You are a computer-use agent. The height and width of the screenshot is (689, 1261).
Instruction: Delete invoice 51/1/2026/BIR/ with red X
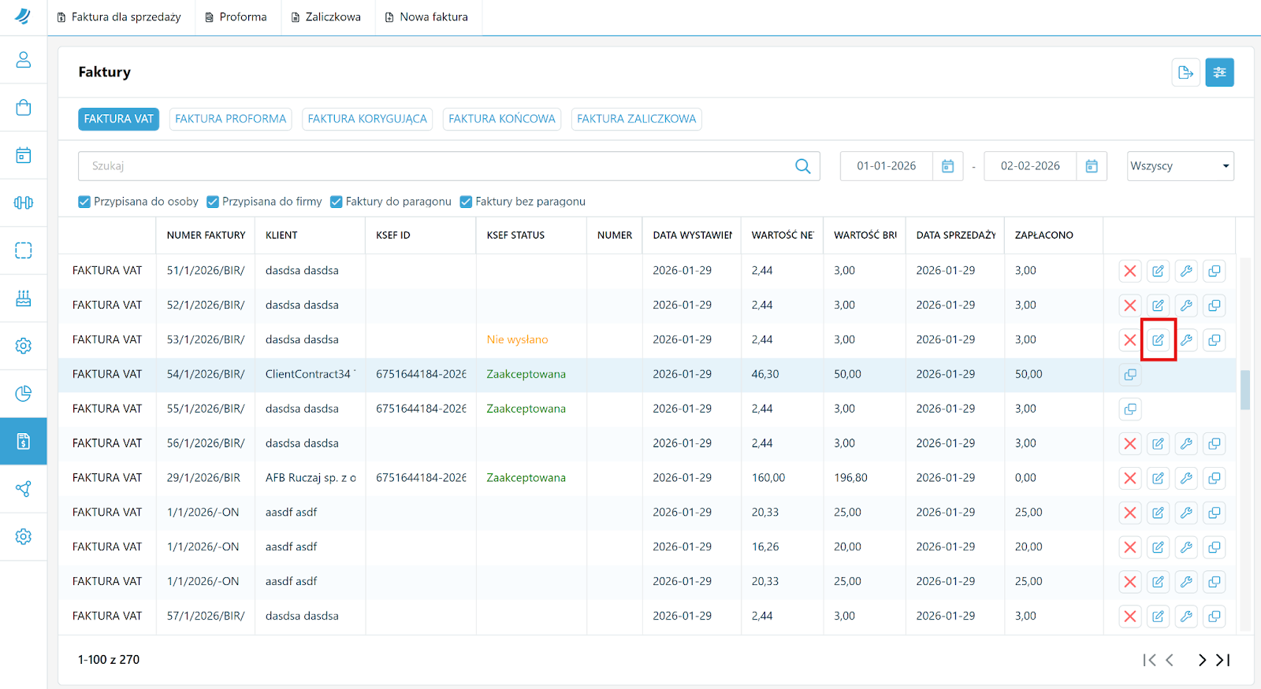click(x=1129, y=271)
